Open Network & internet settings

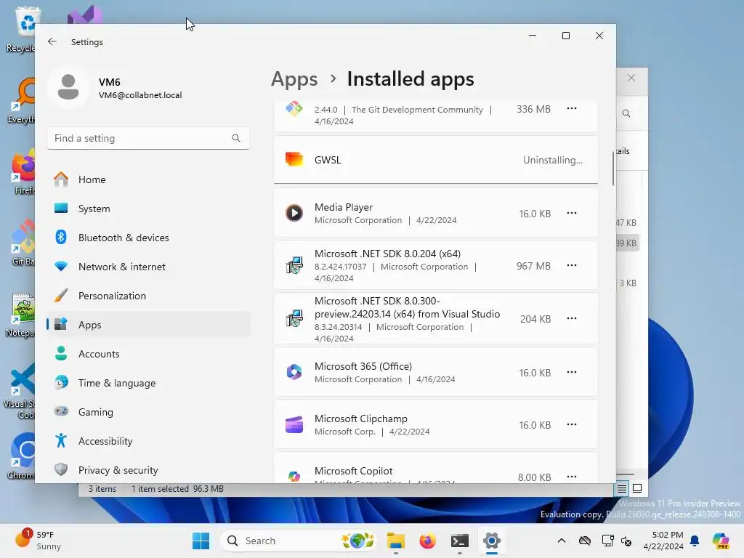point(148,267)
